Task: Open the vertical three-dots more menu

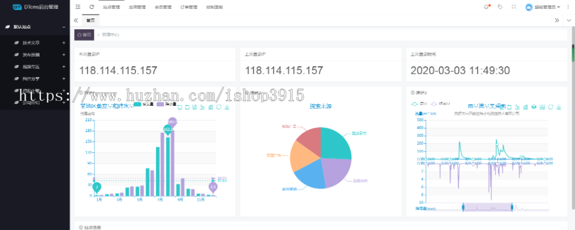Action: [x=568, y=7]
